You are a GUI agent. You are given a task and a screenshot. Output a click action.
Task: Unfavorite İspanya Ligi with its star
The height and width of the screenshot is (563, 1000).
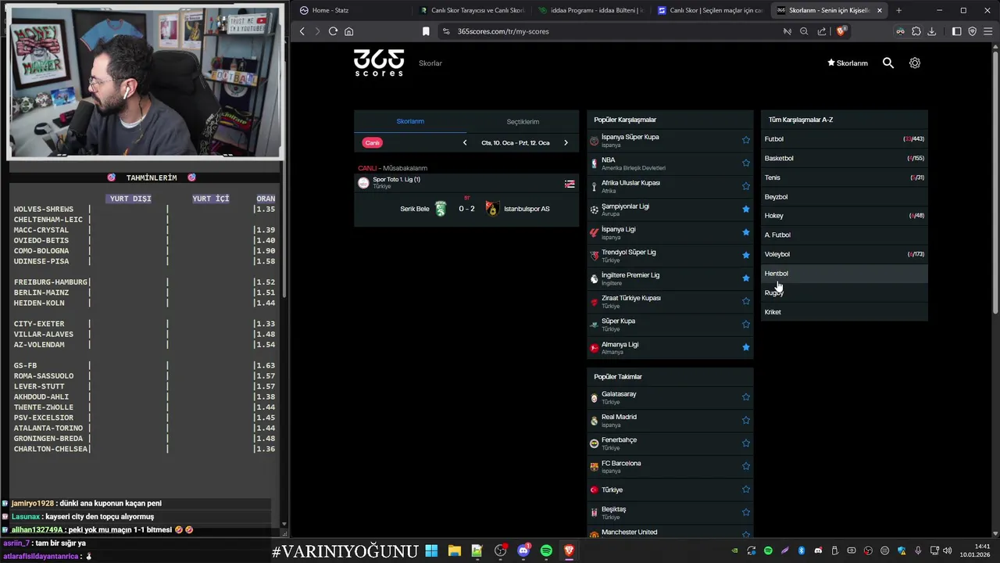[x=746, y=232]
